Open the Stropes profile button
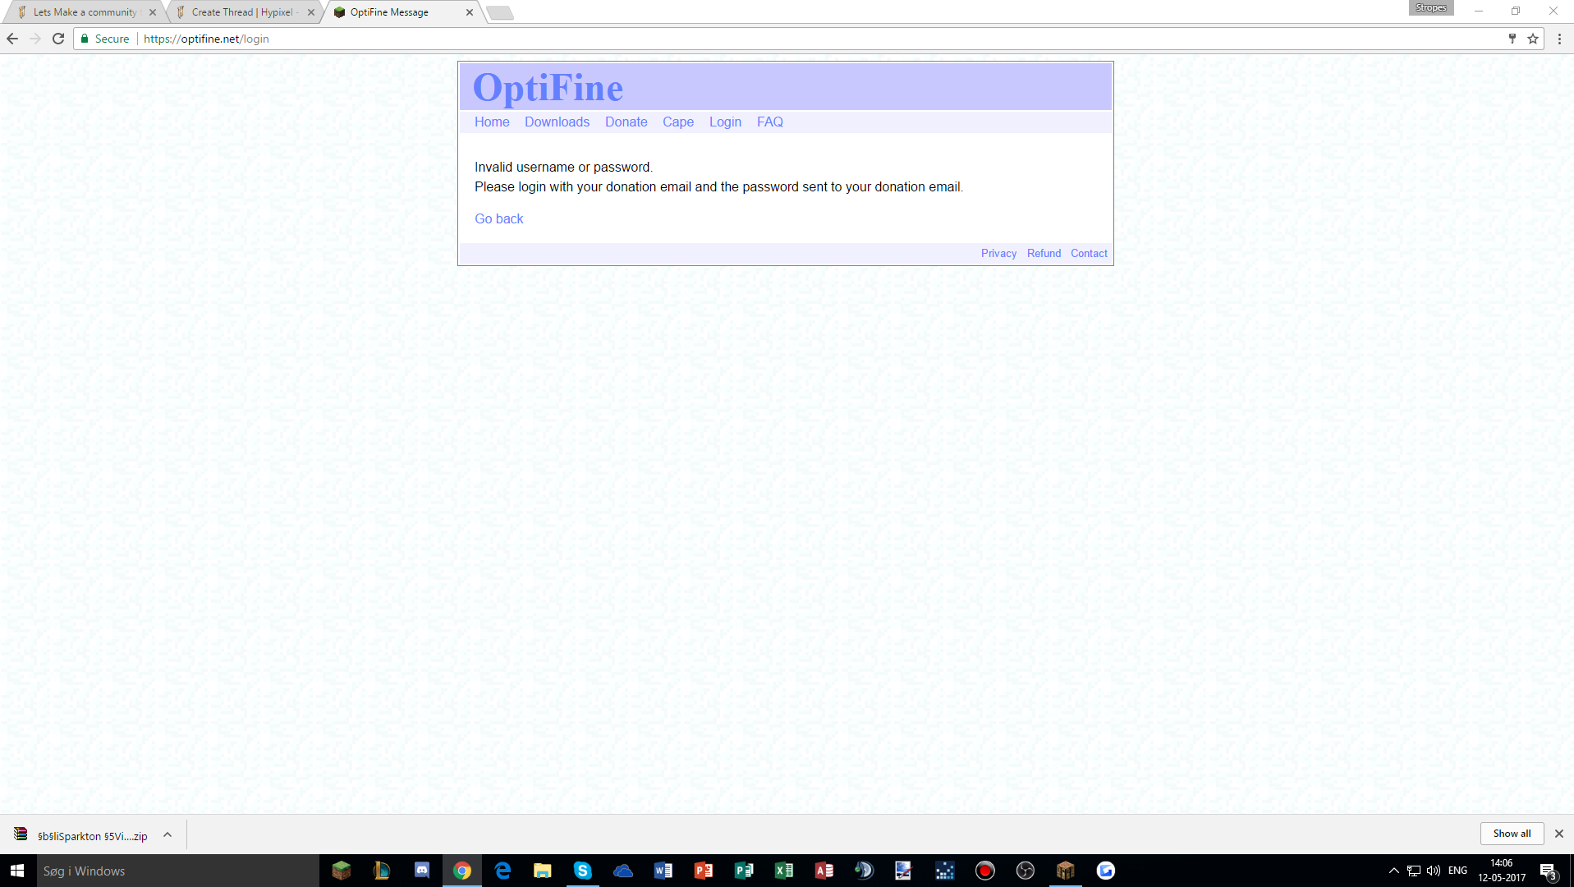This screenshot has height=887, width=1574. click(1431, 7)
